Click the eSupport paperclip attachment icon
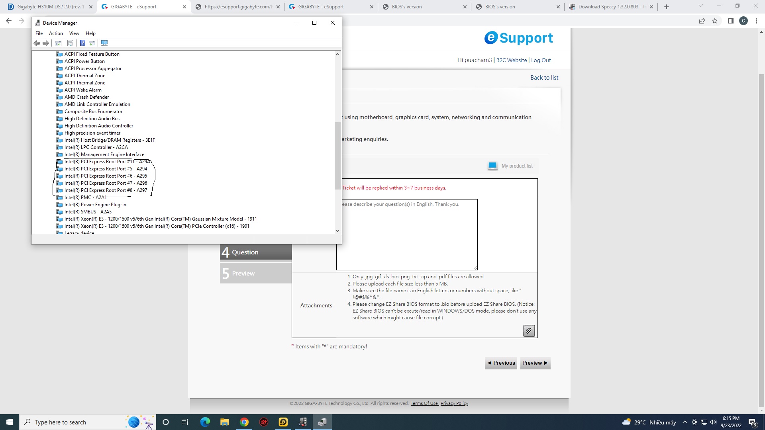 pos(530,331)
